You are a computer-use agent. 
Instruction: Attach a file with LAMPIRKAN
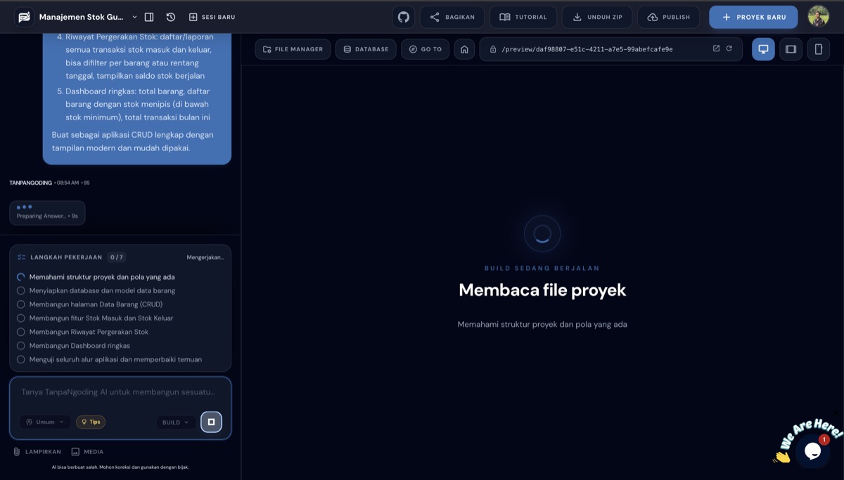click(x=37, y=452)
